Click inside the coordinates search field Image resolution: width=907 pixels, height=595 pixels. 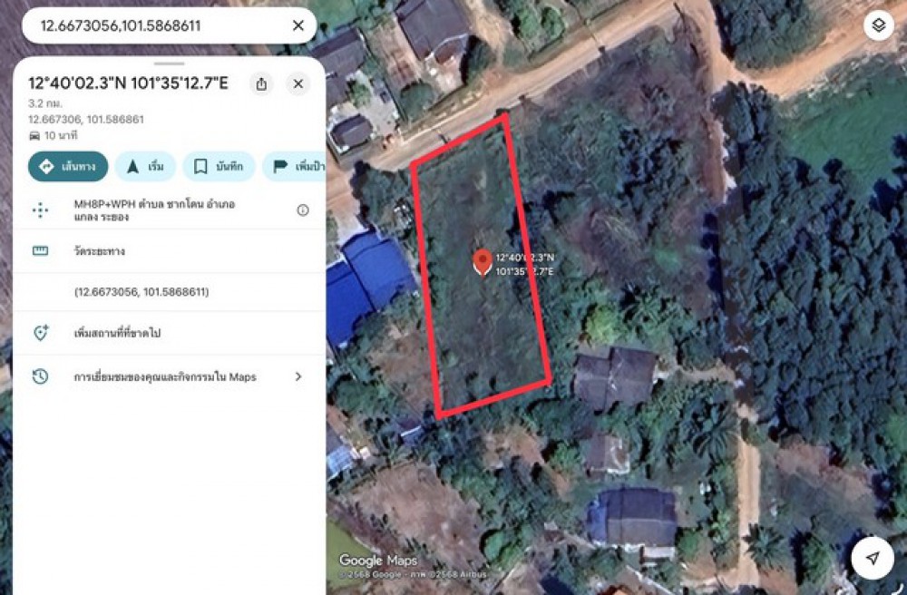click(x=156, y=25)
